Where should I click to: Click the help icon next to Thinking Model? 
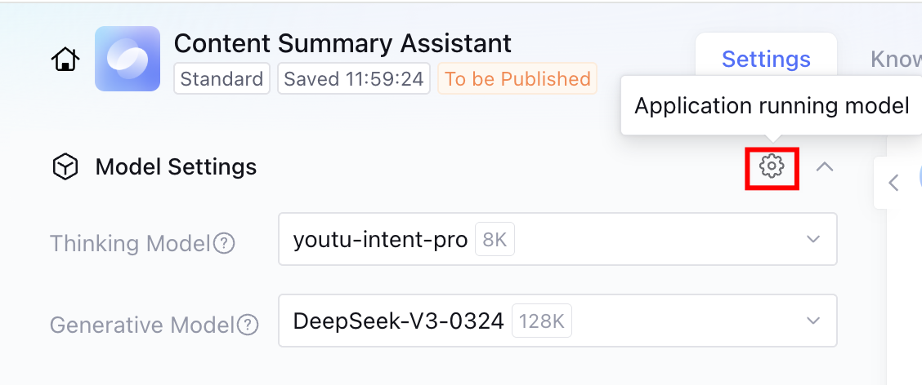(224, 243)
